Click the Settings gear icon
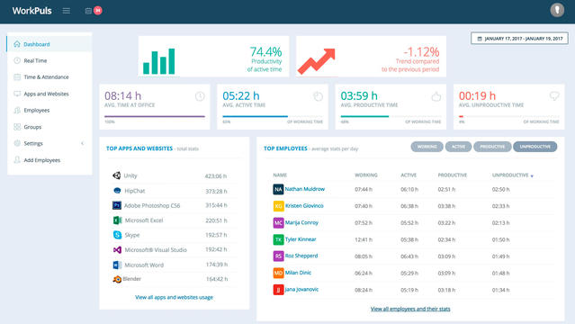The image size is (575, 324). click(17, 143)
